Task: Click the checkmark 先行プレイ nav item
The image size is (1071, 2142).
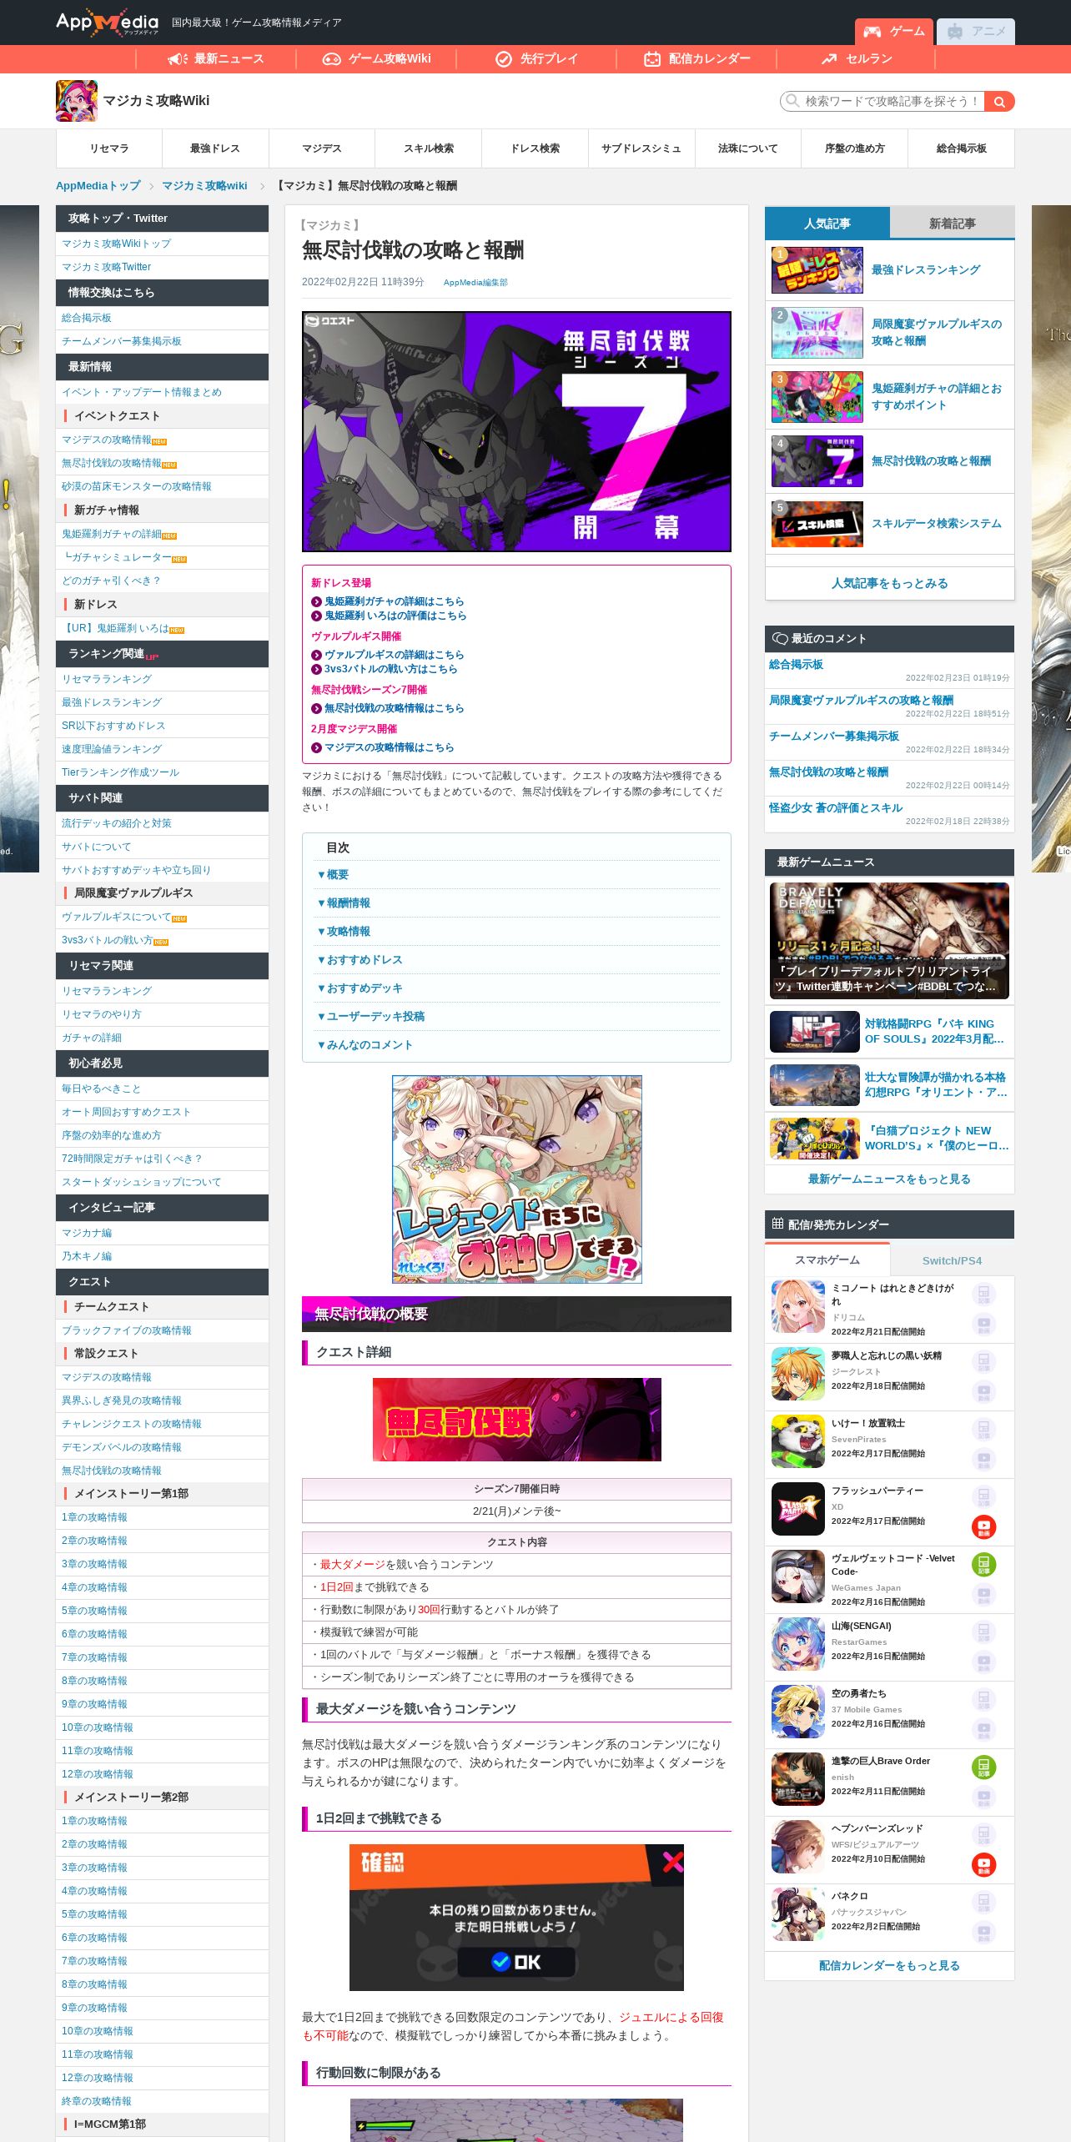Action: tap(536, 59)
